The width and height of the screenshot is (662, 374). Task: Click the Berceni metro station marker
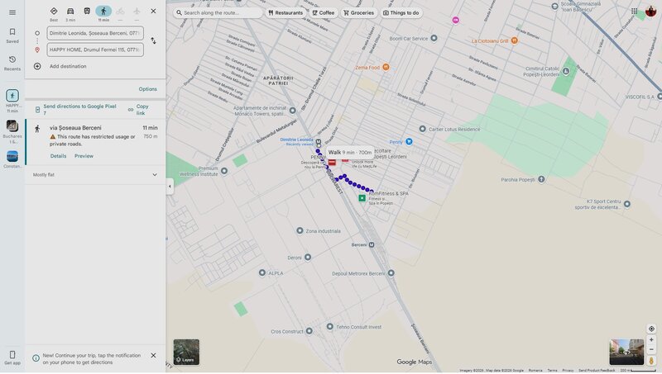[x=372, y=244]
